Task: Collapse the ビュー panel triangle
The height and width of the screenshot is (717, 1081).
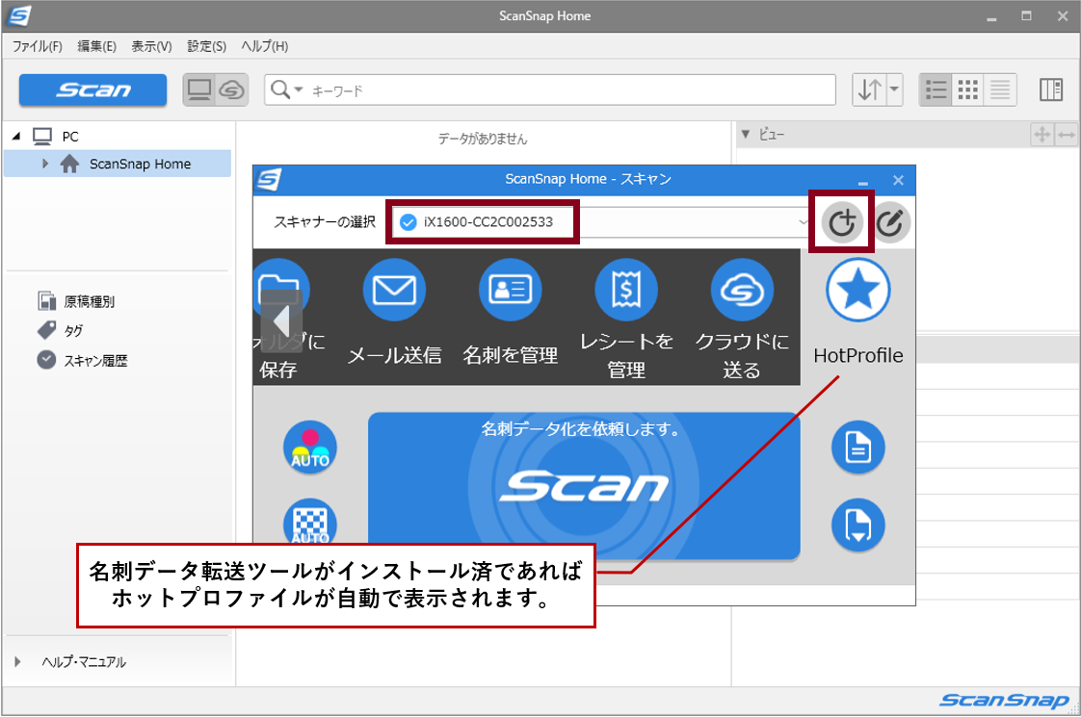Action: pyautogui.click(x=746, y=135)
